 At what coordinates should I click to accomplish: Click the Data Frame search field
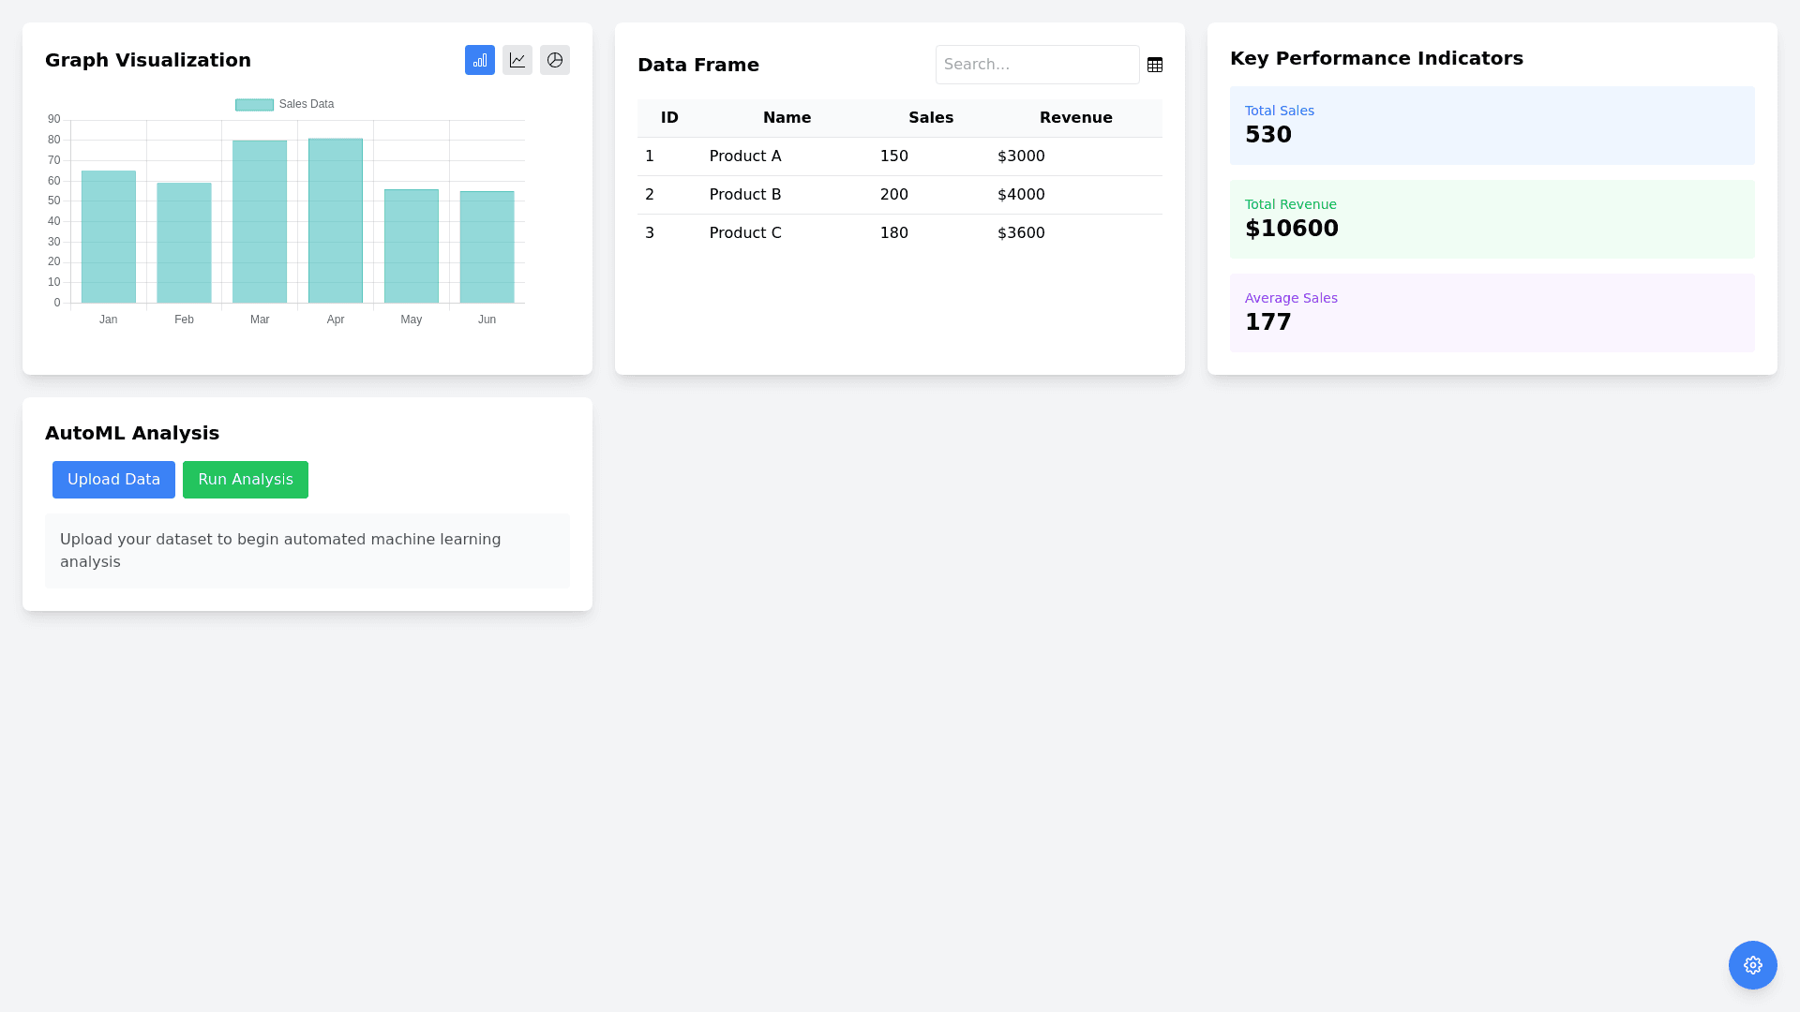(1037, 65)
